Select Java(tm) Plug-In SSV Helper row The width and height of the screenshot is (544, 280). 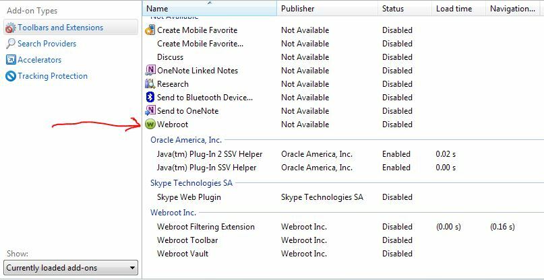point(344,168)
